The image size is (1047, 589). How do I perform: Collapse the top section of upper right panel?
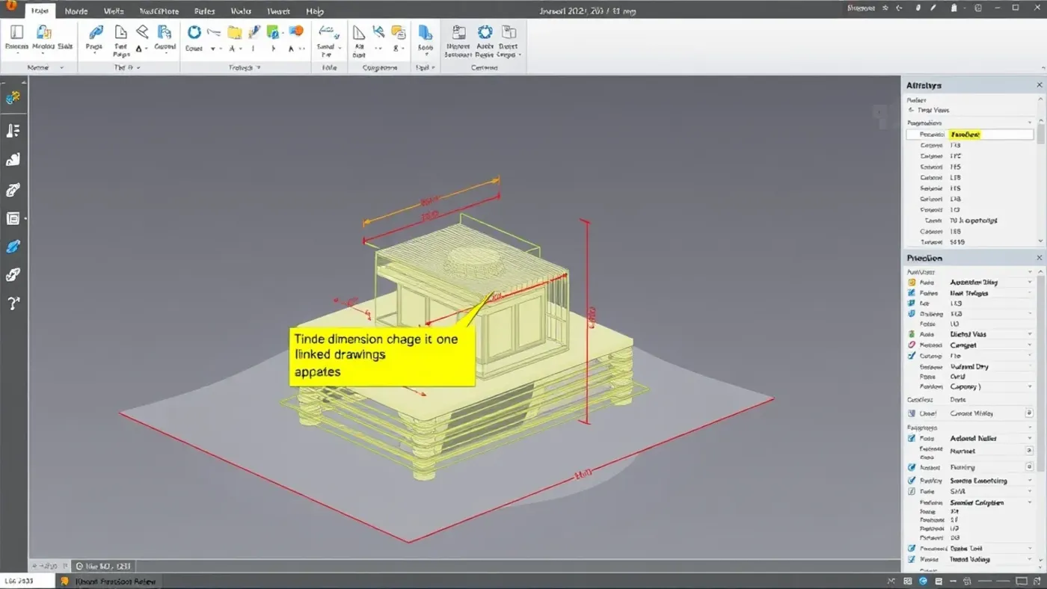[1030, 123]
